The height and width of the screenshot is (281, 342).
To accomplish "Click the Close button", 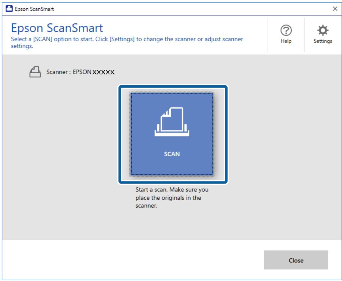I will [296, 260].
